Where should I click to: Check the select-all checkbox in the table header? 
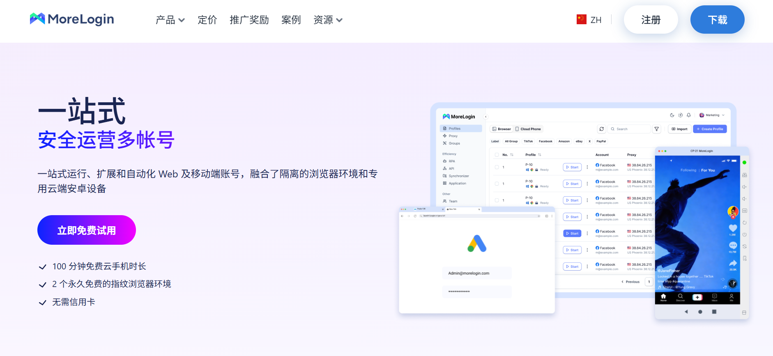(x=497, y=155)
